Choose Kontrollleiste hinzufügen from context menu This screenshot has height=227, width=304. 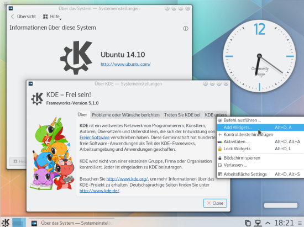[x=260, y=134]
